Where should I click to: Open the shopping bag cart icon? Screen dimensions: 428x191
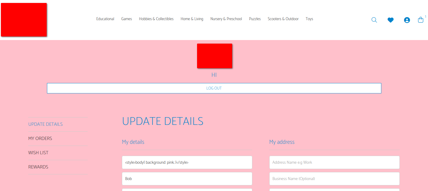click(x=421, y=20)
